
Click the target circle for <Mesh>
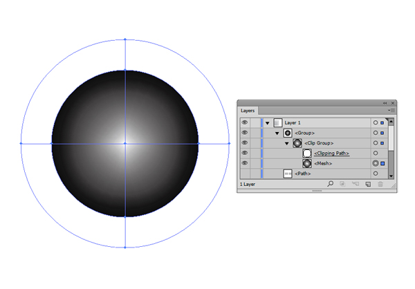[376, 163]
